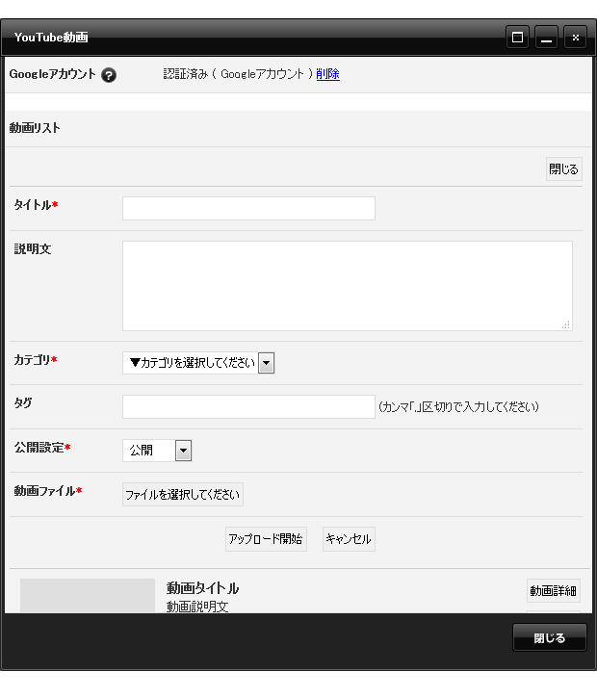This screenshot has width=597, height=698.
Task: Click the 動画タイトル text in the video list
Action: click(202, 588)
